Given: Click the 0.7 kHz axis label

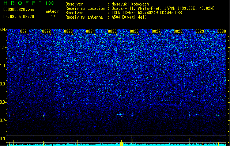Looking at the screenshot, I should point(3,120).
